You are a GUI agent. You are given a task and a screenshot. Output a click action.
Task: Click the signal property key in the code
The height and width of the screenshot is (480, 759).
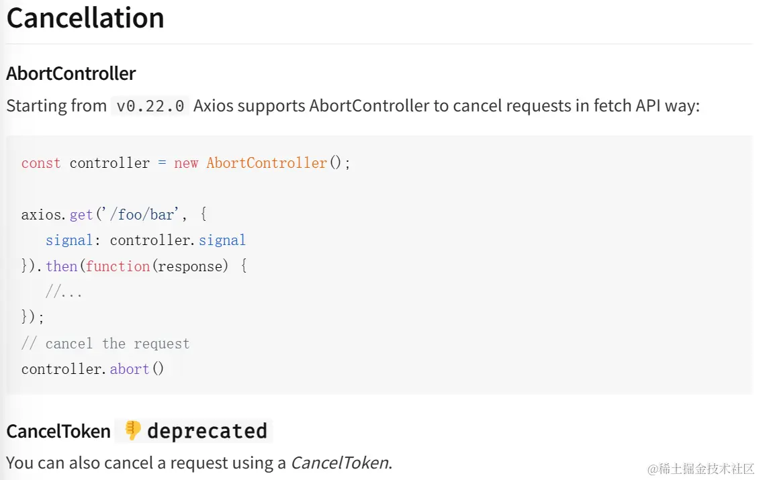pyautogui.click(x=69, y=240)
